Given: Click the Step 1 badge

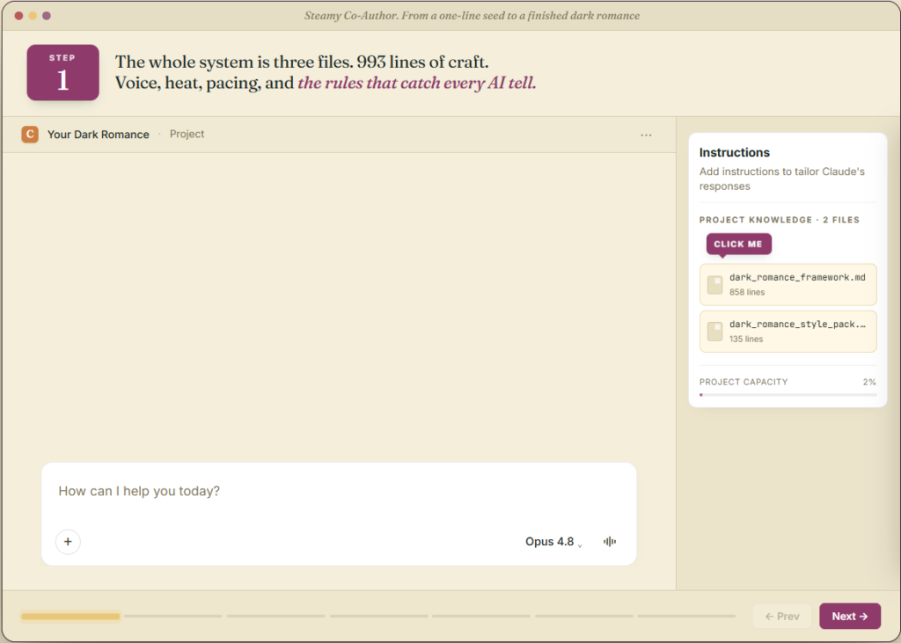Looking at the screenshot, I should click(62, 72).
